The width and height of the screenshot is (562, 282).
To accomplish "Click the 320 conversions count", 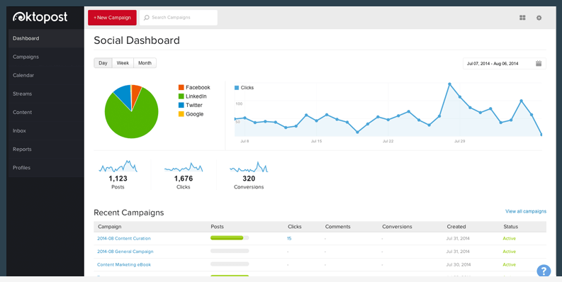I will [x=249, y=179].
